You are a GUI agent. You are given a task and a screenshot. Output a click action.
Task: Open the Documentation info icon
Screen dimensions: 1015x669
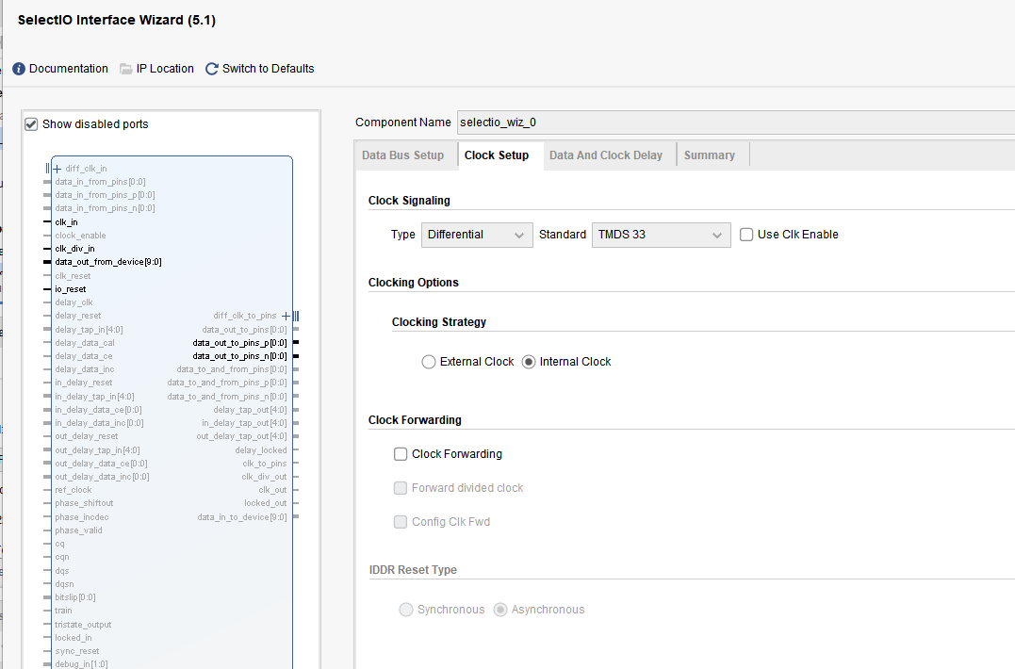click(x=19, y=69)
